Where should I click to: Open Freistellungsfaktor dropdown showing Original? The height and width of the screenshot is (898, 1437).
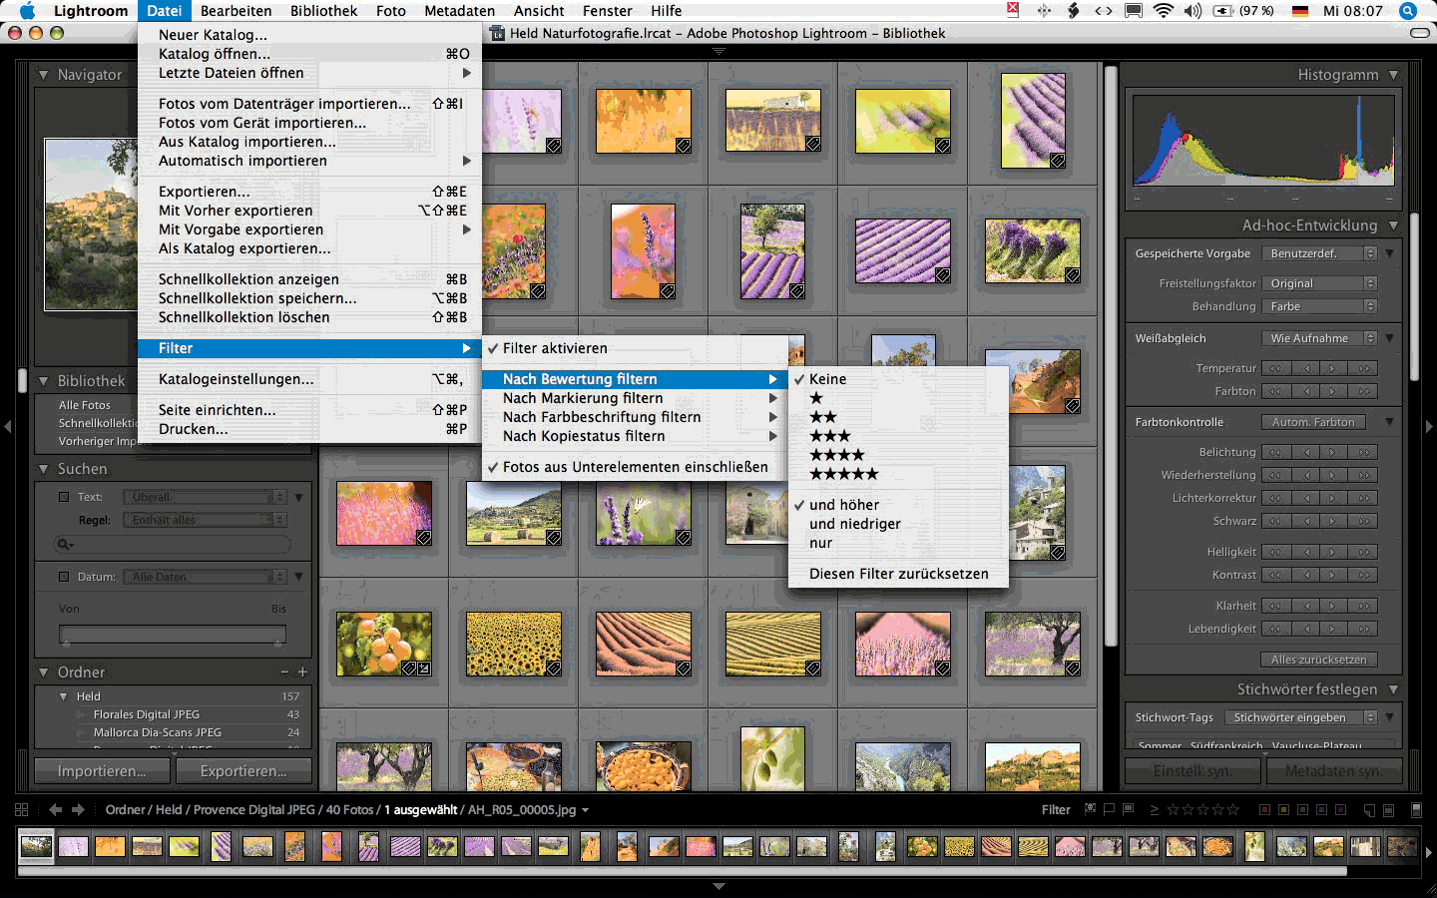click(1319, 283)
